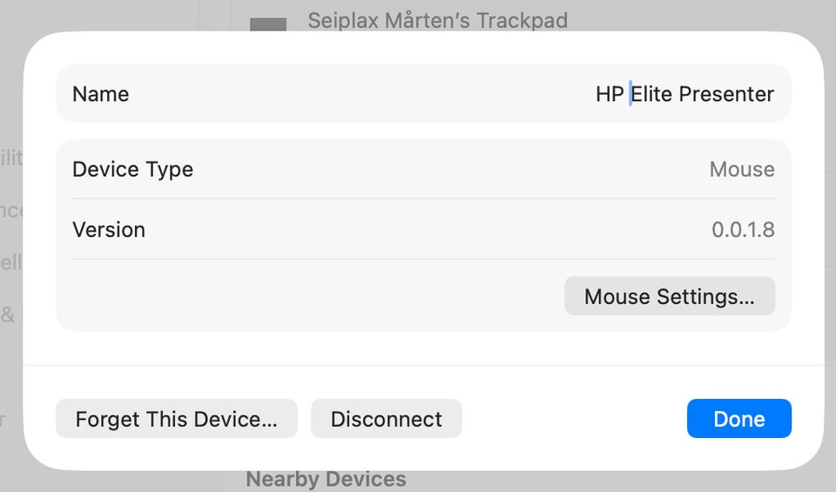Disconnect the HP Elite Presenter
This screenshot has height=492, width=836.
coord(386,419)
